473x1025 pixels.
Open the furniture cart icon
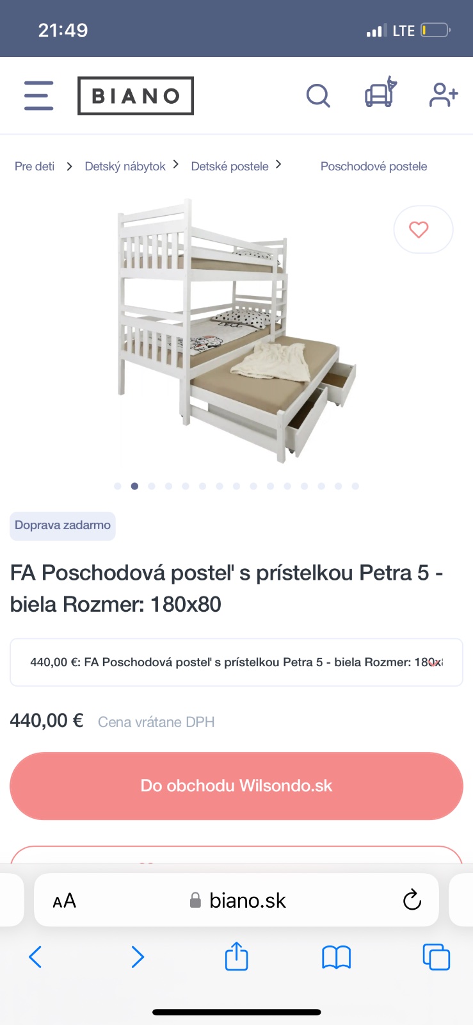pos(380,94)
